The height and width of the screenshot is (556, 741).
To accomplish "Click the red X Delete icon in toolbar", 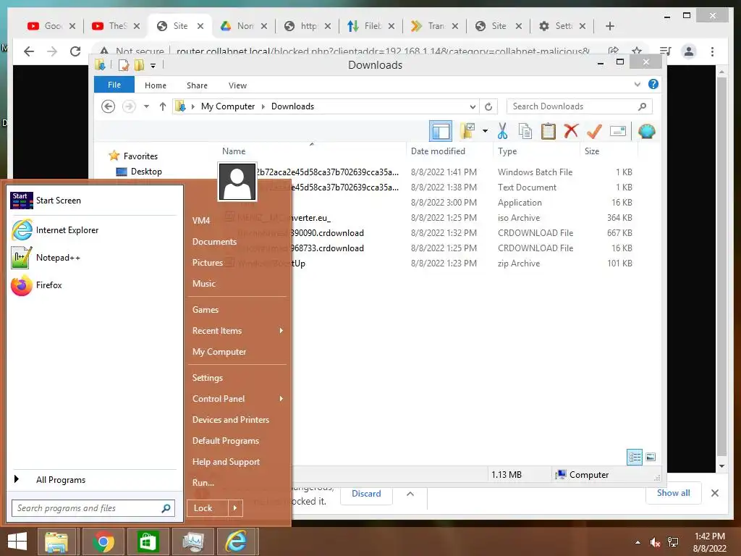I will coord(571,130).
